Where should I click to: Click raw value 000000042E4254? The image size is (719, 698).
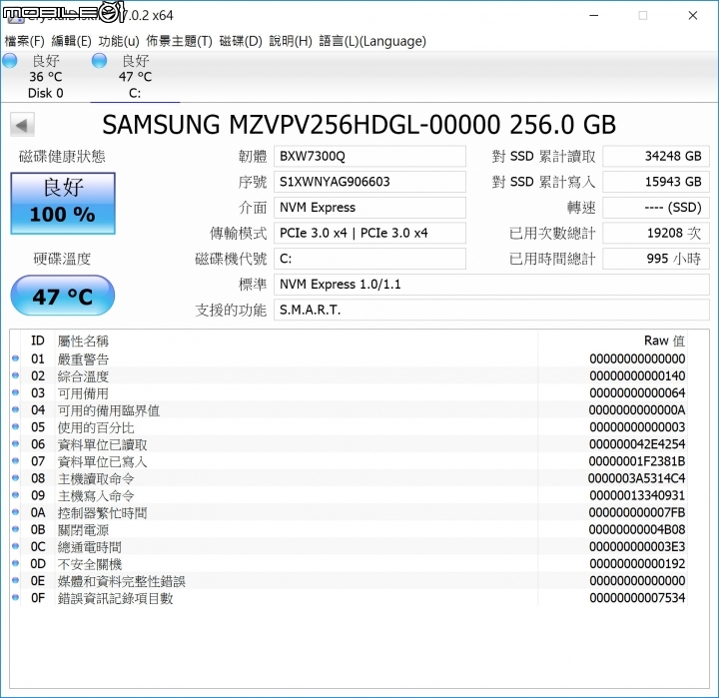(637, 444)
